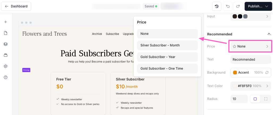
Task: Open the layers stack sidebar icon
Action: pos(6,44)
